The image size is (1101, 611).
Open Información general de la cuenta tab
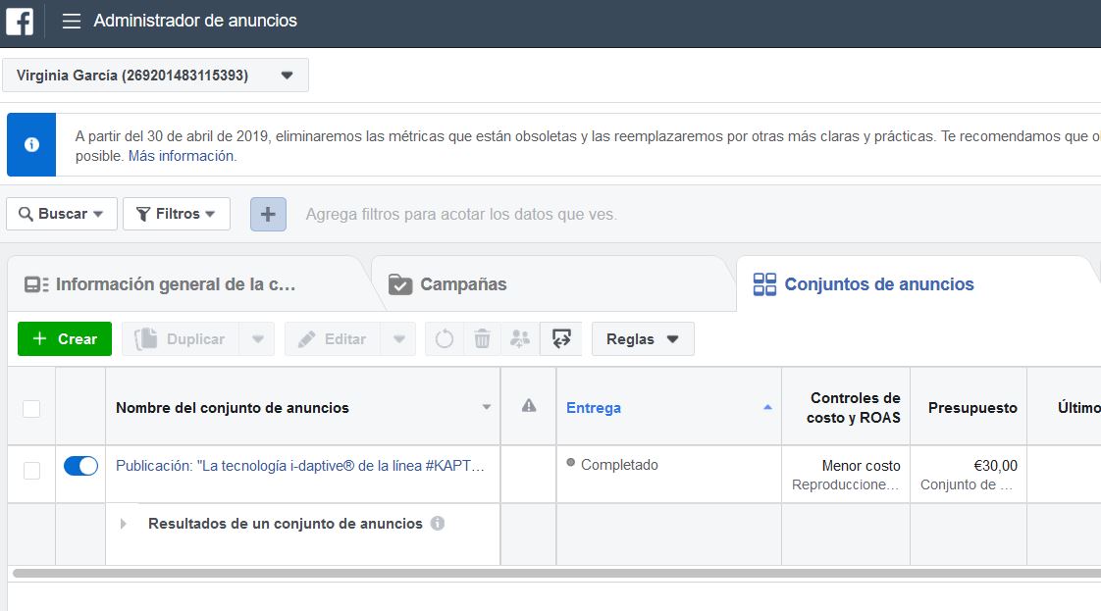coord(175,284)
